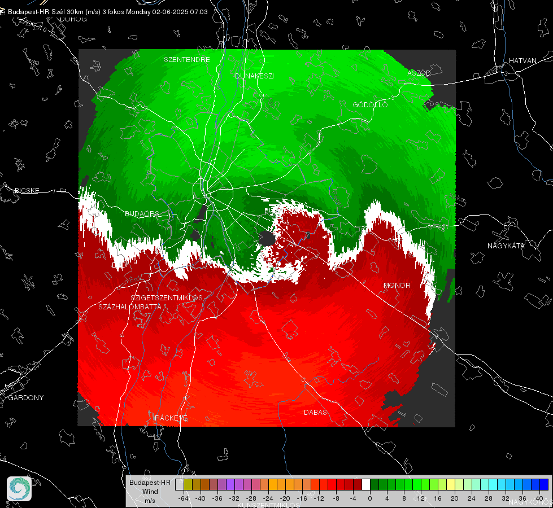This screenshot has height=508, width=553.
Task: Click the RÁCKEVE town label
Action: (x=171, y=418)
